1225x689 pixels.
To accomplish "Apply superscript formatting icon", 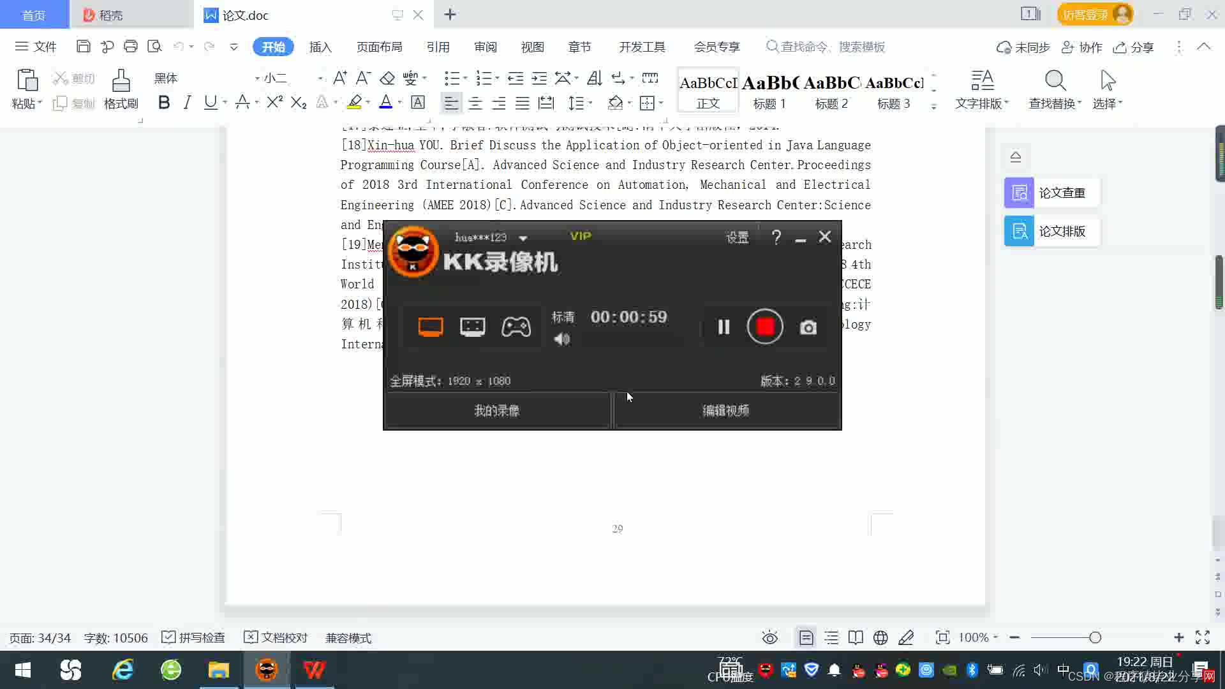I will click(274, 103).
